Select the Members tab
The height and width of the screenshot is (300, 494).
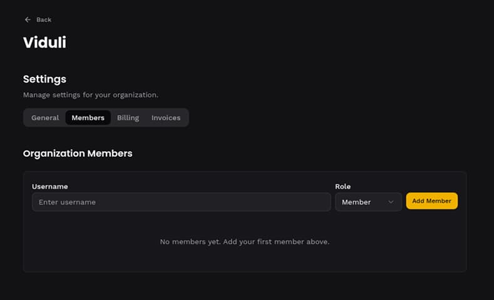pos(88,117)
